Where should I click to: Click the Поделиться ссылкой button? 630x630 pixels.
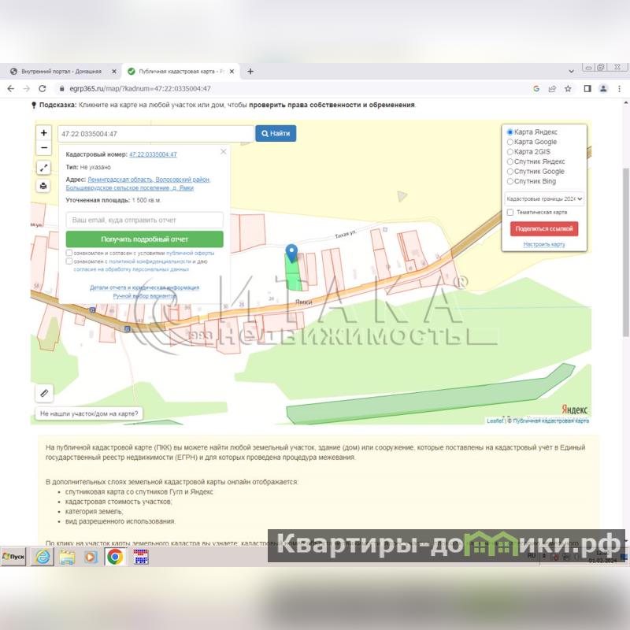[543, 228]
